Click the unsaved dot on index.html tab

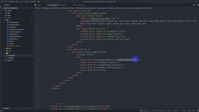58,5
